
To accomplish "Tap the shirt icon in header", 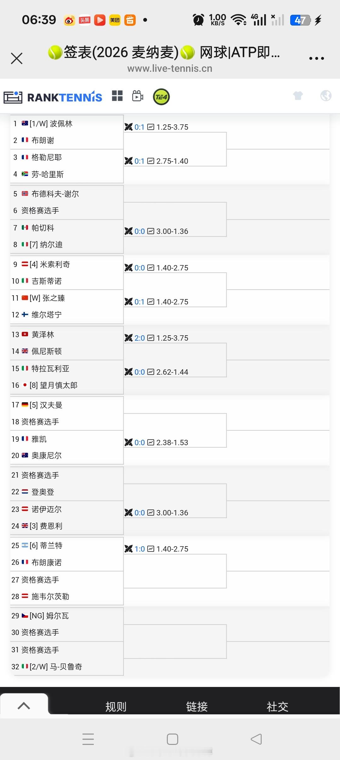I will (298, 95).
